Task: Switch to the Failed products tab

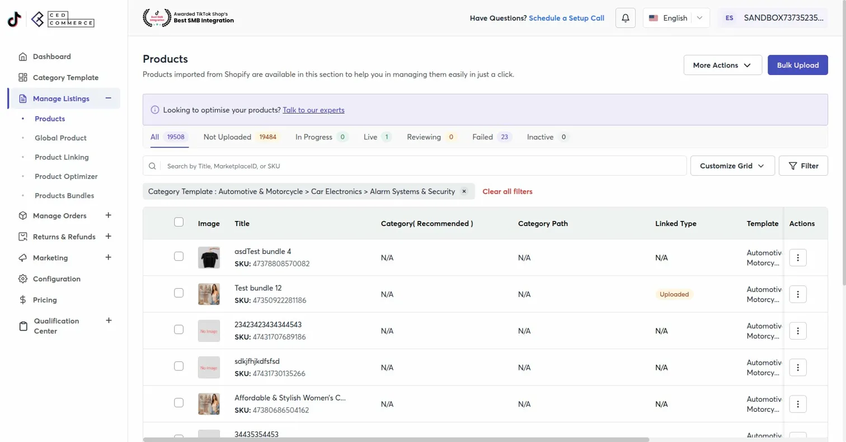Action: click(x=482, y=137)
